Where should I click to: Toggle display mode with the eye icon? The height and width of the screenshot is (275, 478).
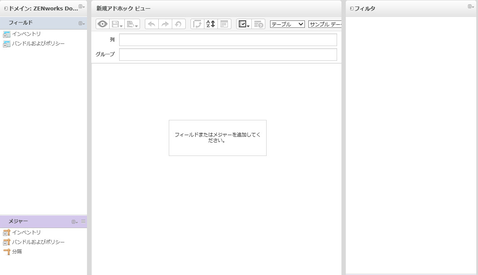(103, 24)
